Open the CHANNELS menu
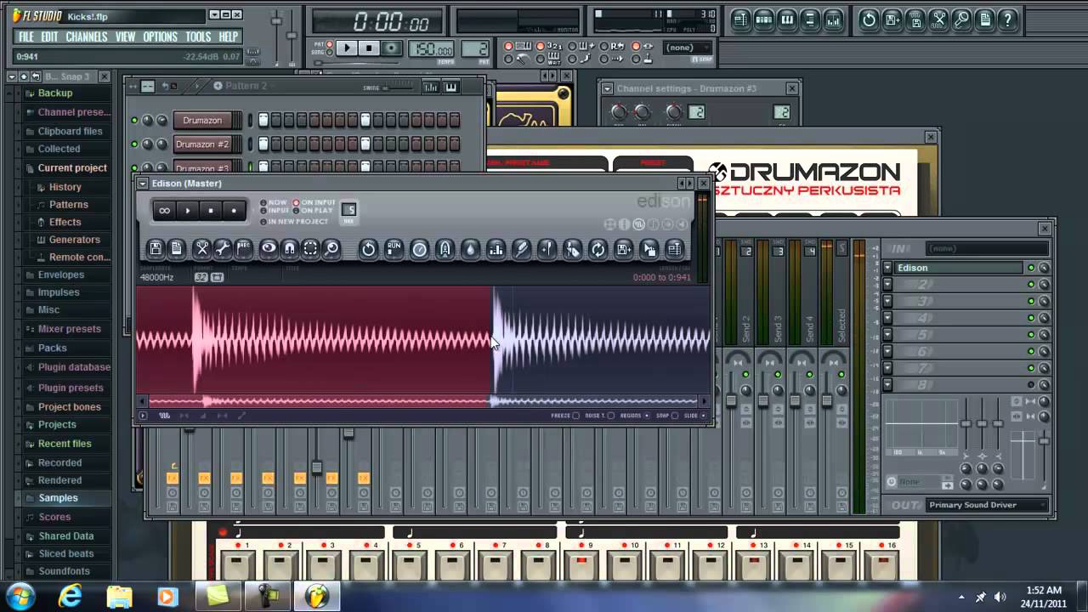 tap(87, 37)
